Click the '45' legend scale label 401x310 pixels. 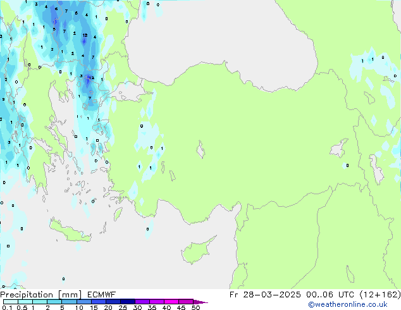pos(181,307)
